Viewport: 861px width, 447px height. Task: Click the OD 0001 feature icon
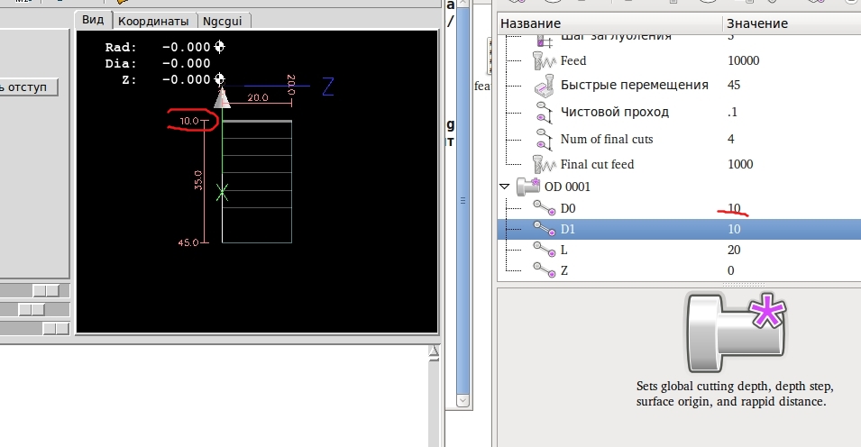coord(528,187)
